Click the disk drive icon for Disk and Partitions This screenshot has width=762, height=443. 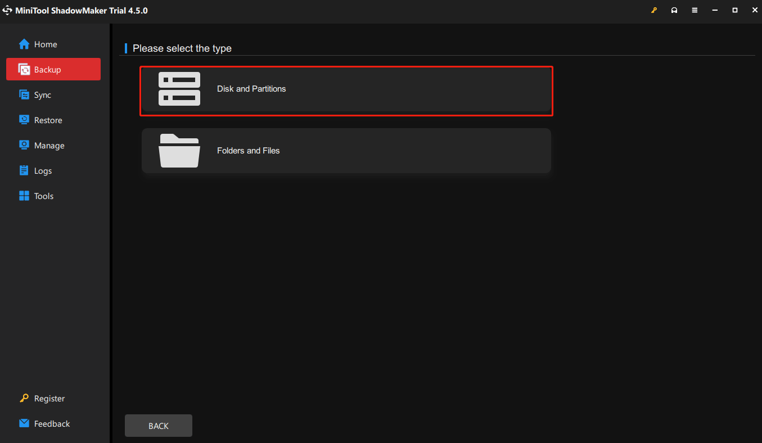pyautogui.click(x=179, y=89)
